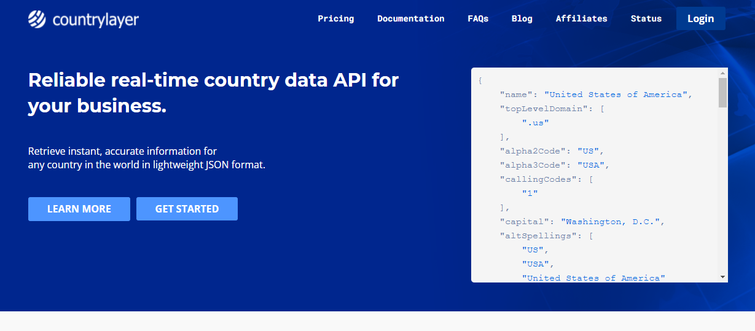This screenshot has height=331, width=755.
Task: Check the Status page
Action: [x=646, y=18]
